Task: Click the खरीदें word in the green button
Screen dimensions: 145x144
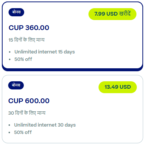Action: tap(125, 14)
